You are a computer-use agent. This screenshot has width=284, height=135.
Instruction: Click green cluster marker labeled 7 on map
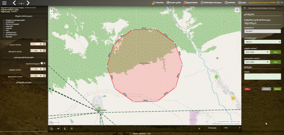pos(216,77)
